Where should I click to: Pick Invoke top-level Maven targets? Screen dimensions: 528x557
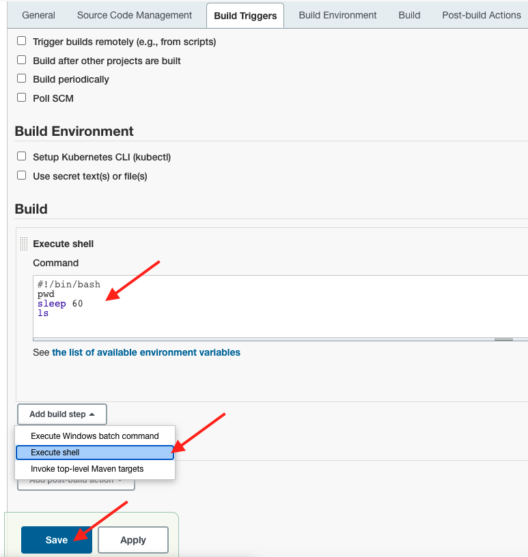click(95, 469)
